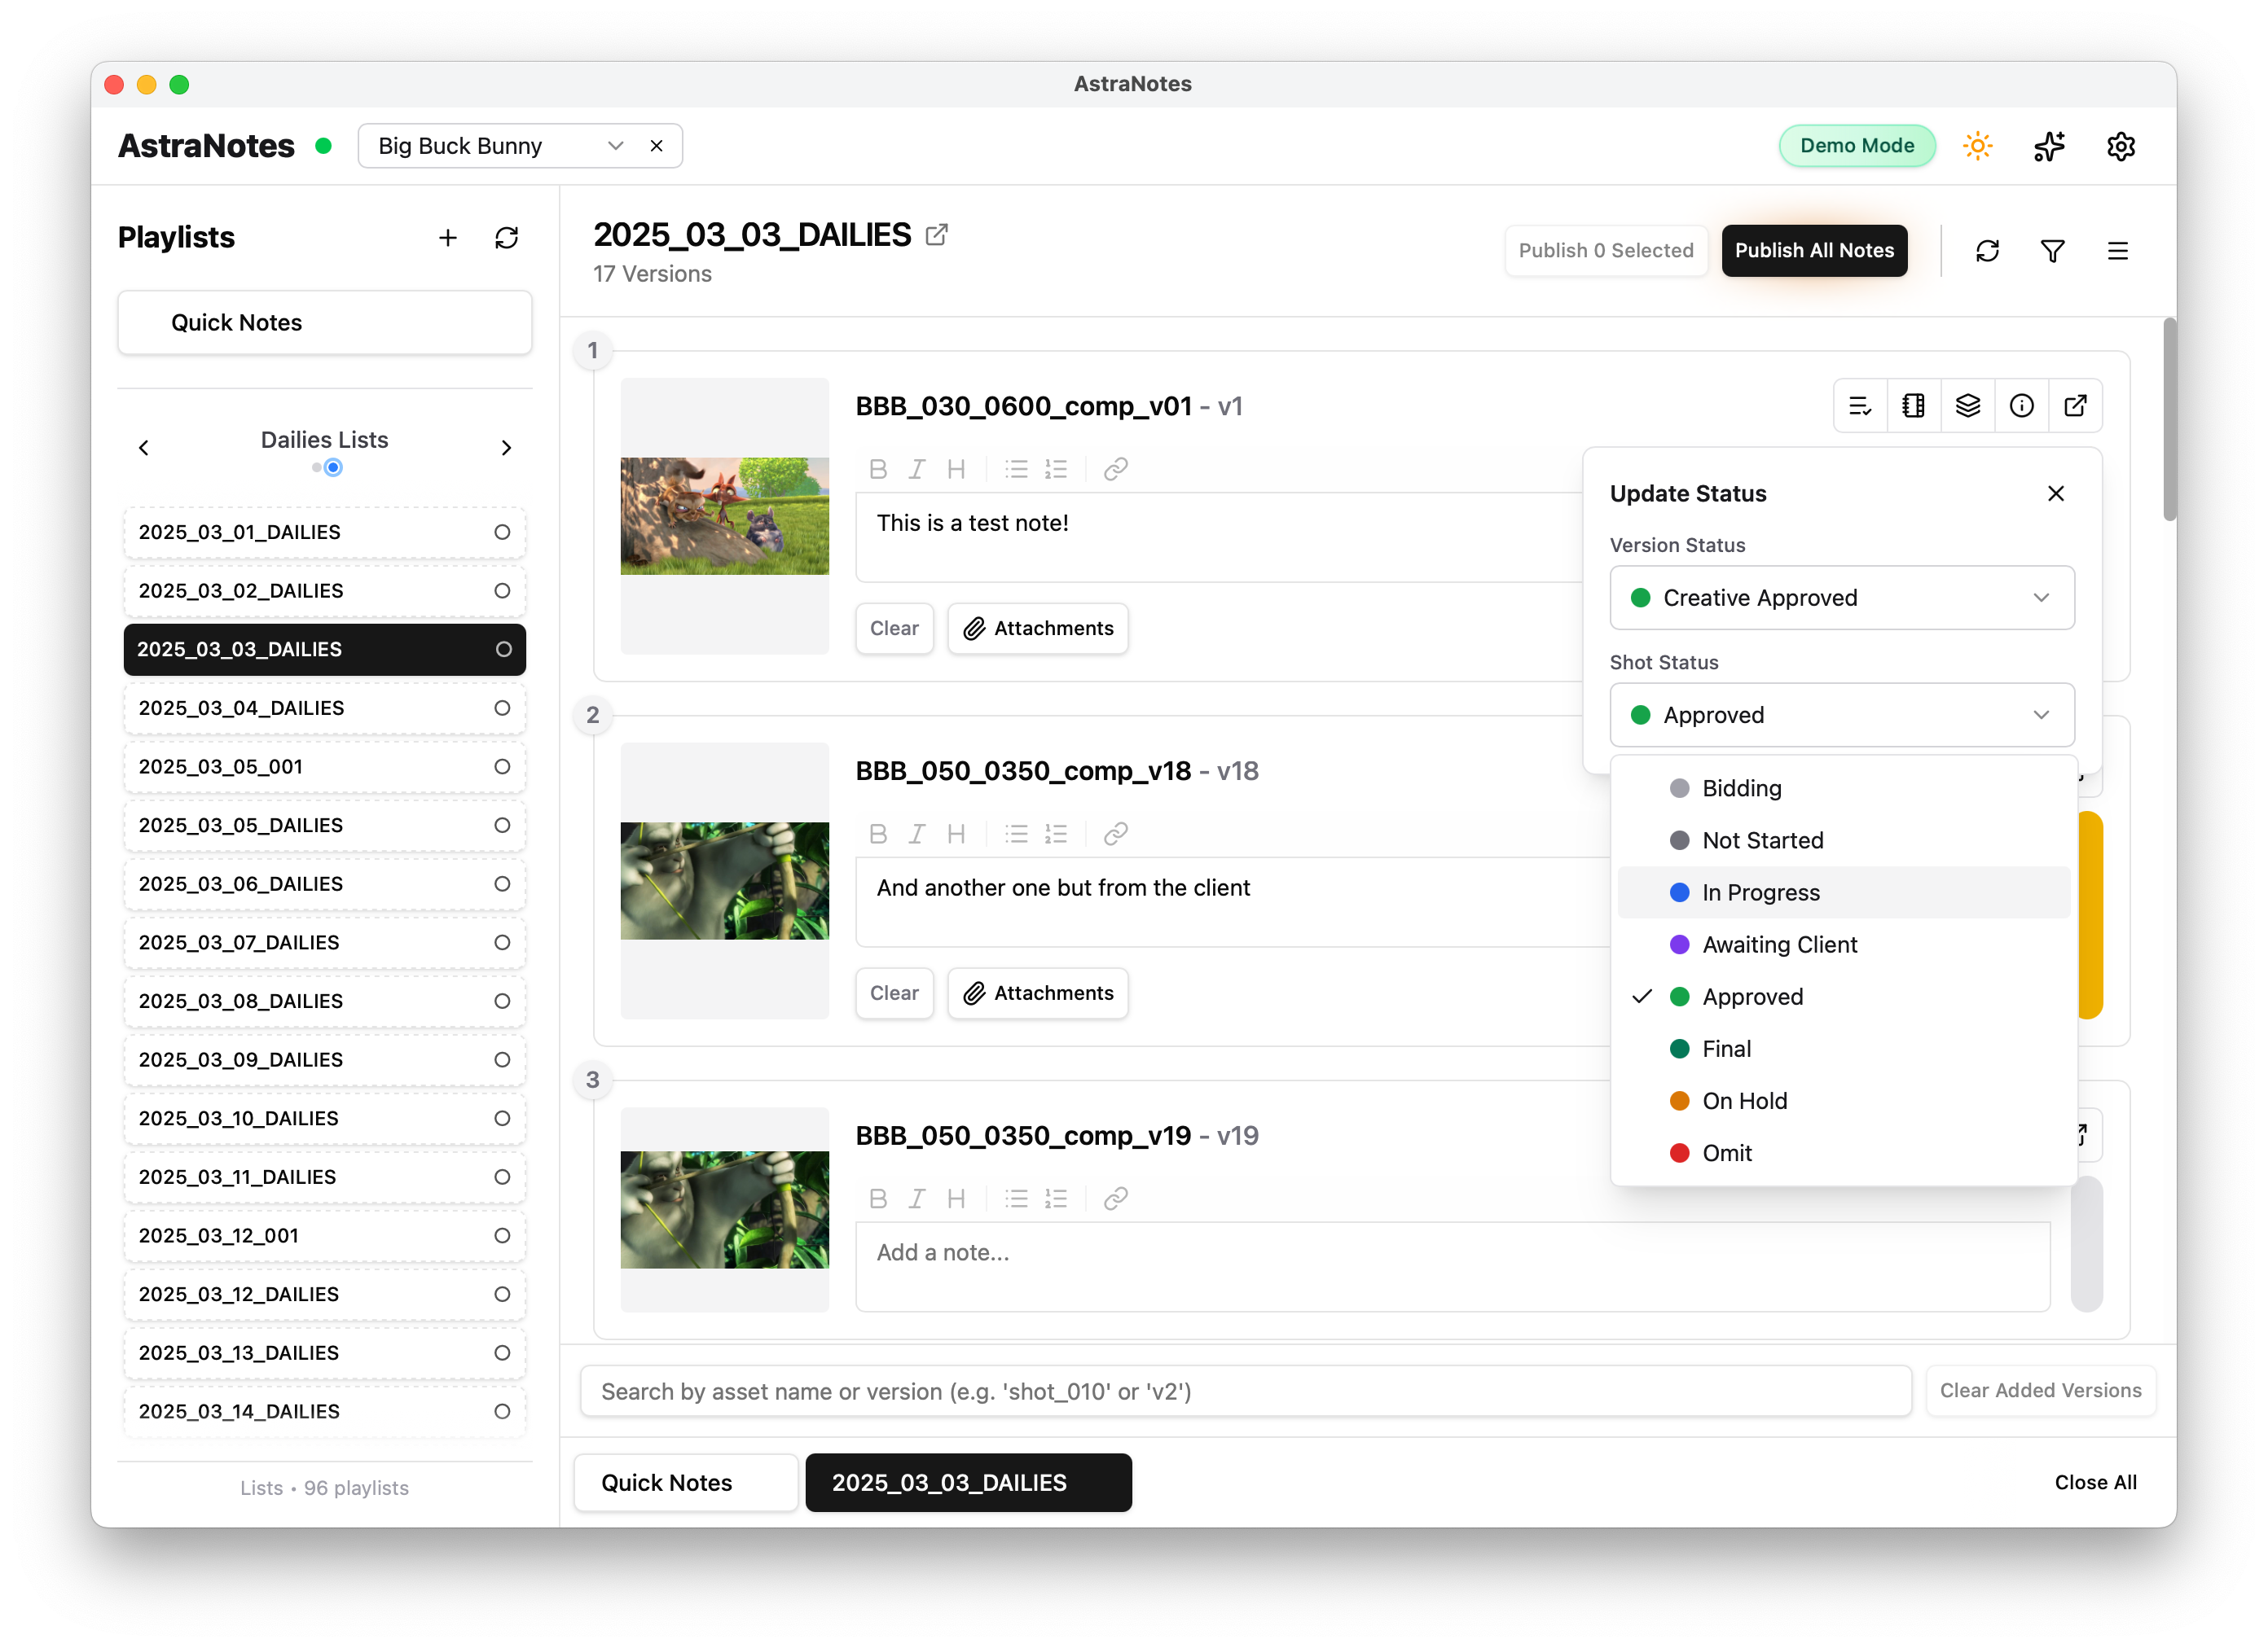
Task: Choose In Progress from the status list
Action: pos(1761,892)
